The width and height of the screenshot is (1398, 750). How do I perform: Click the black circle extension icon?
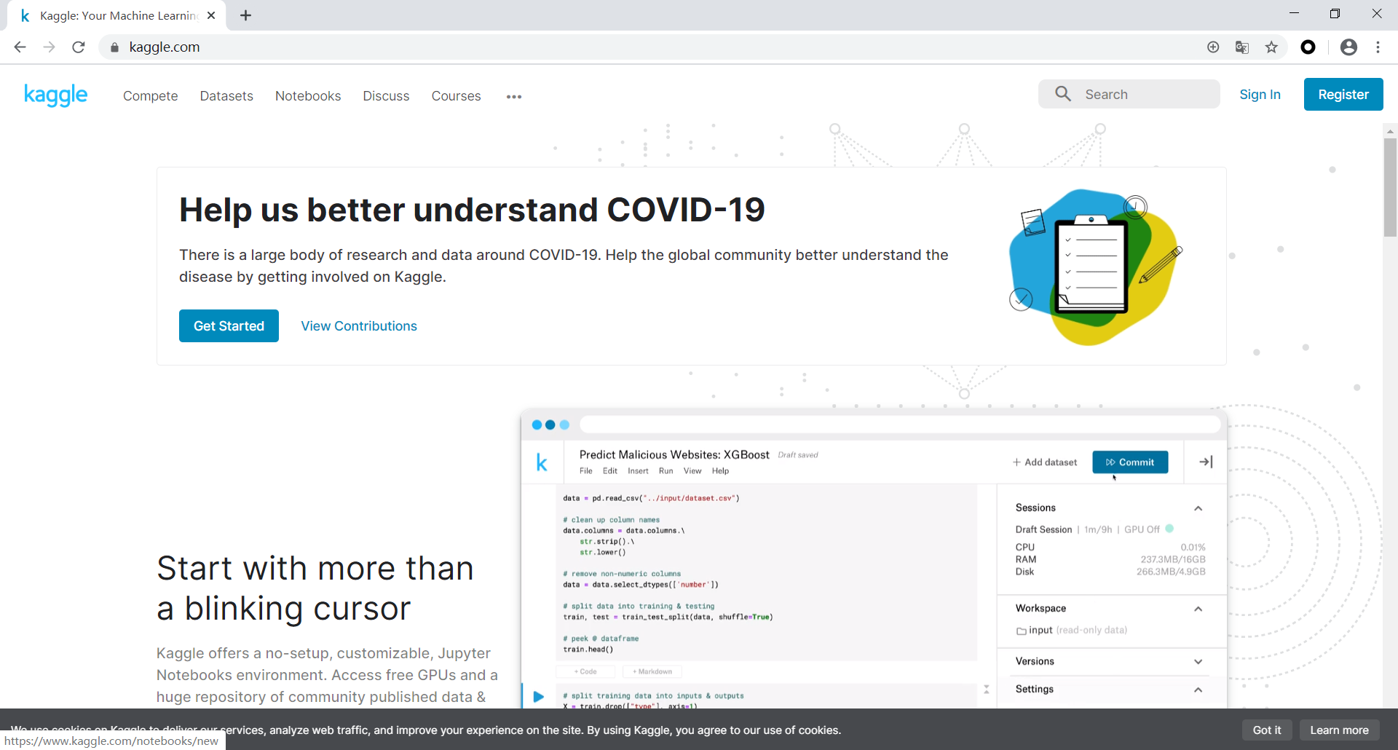coord(1308,47)
